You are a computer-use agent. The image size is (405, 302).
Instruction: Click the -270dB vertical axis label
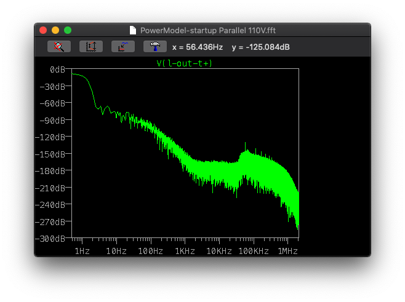(50, 222)
